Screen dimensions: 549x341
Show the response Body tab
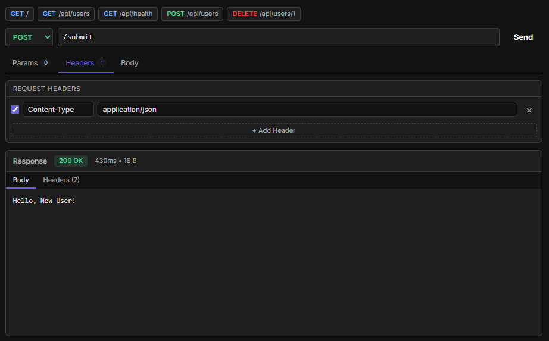(21, 180)
